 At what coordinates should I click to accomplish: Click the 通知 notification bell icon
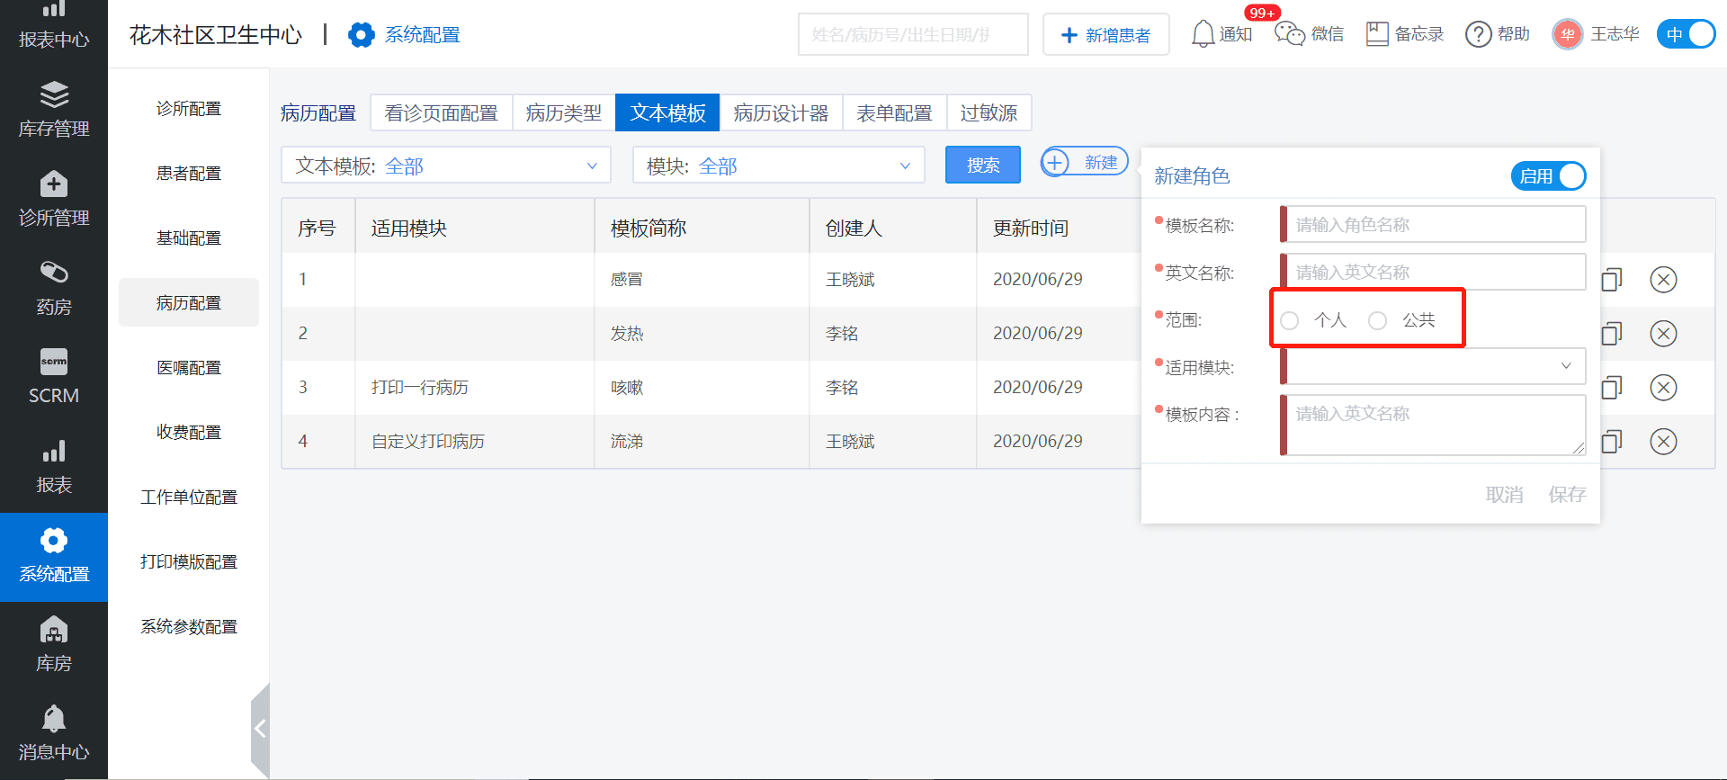point(1203,34)
